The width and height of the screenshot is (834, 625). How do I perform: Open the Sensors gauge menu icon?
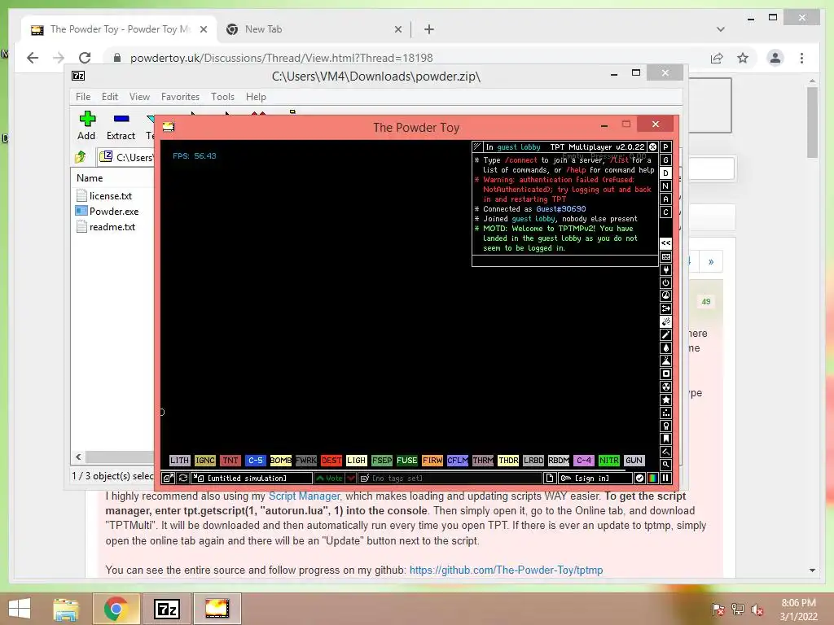coord(665,295)
